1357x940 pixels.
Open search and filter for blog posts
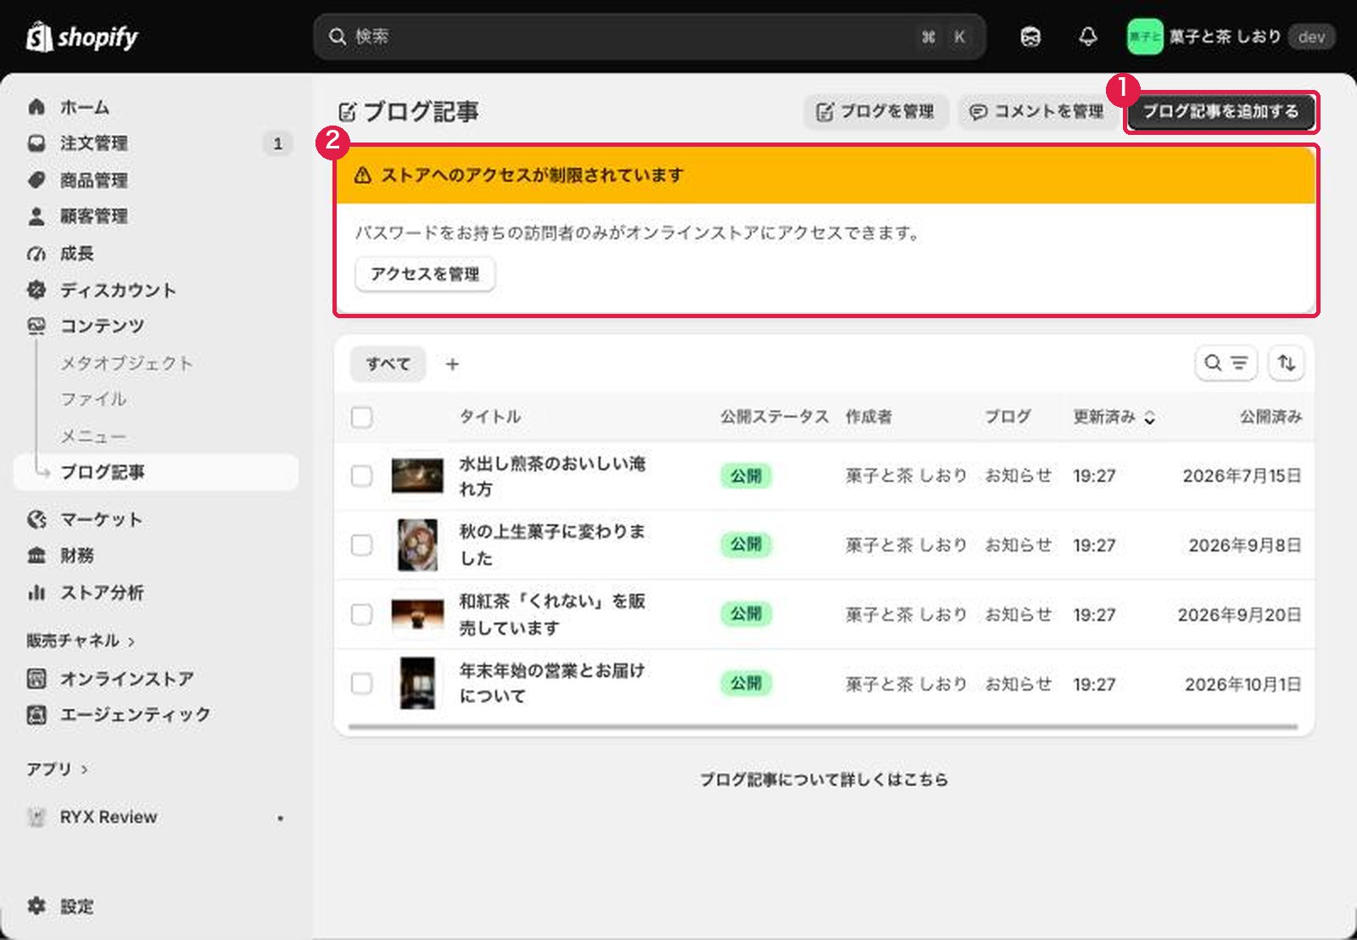click(1226, 363)
